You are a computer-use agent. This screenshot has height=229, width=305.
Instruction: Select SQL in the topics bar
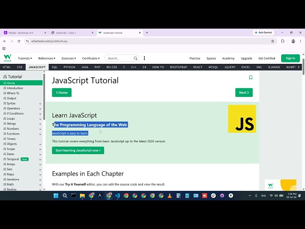(x=54, y=67)
